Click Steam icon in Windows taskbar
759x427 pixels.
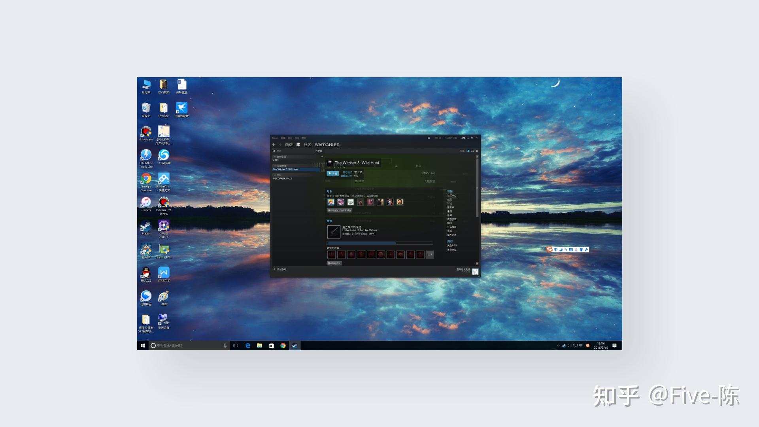295,346
